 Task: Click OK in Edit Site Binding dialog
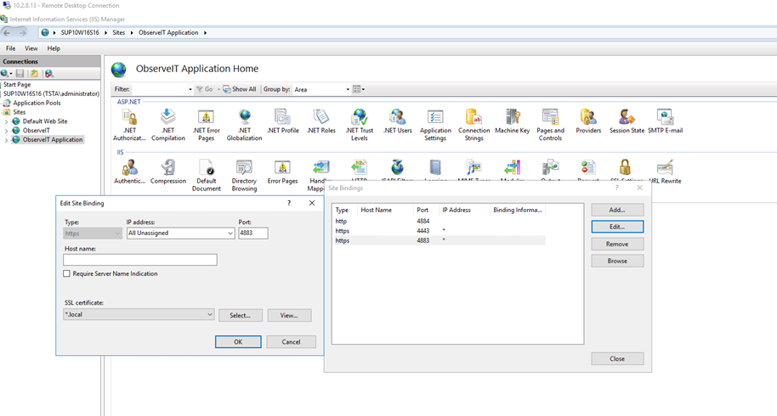pyautogui.click(x=238, y=341)
